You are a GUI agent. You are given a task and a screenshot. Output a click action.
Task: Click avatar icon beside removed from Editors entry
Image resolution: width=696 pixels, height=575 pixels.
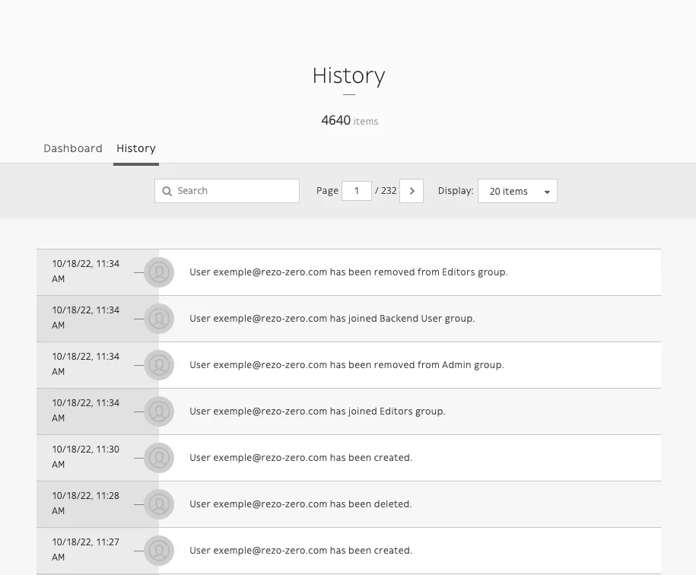tap(159, 272)
